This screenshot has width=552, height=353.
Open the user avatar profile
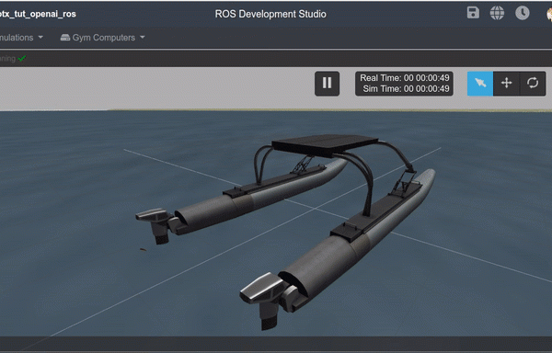[x=549, y=14]
